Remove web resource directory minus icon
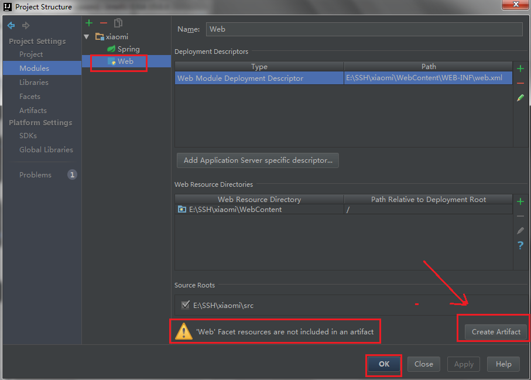Screen dimensions: 531x380 520,216
